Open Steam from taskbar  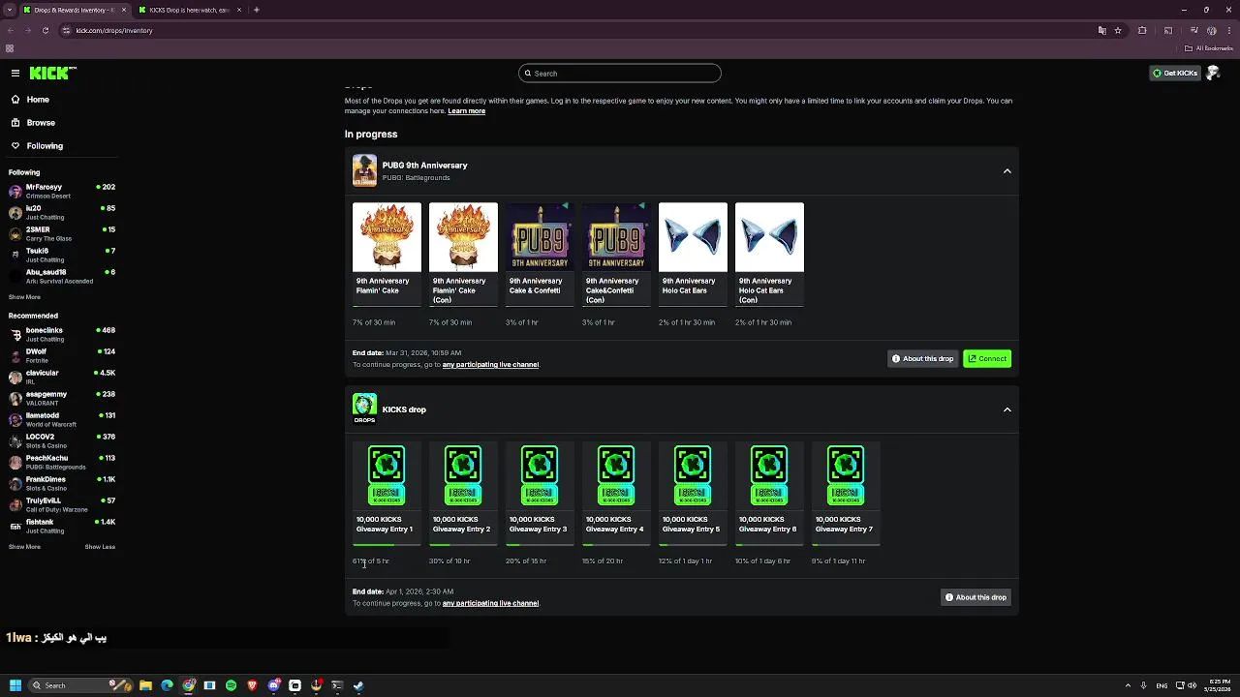[x=358, y=685]
